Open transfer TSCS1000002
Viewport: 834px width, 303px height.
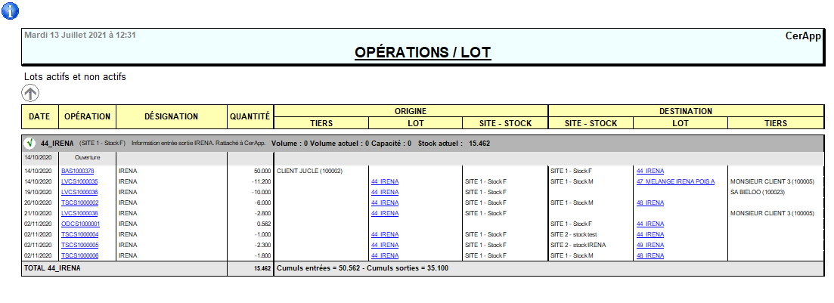click(79, 203)
